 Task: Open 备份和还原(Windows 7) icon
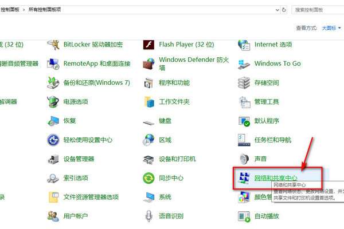point(53,82)
